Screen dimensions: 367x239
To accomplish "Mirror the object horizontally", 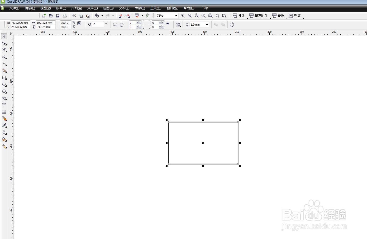I will [x=115, y=25].
